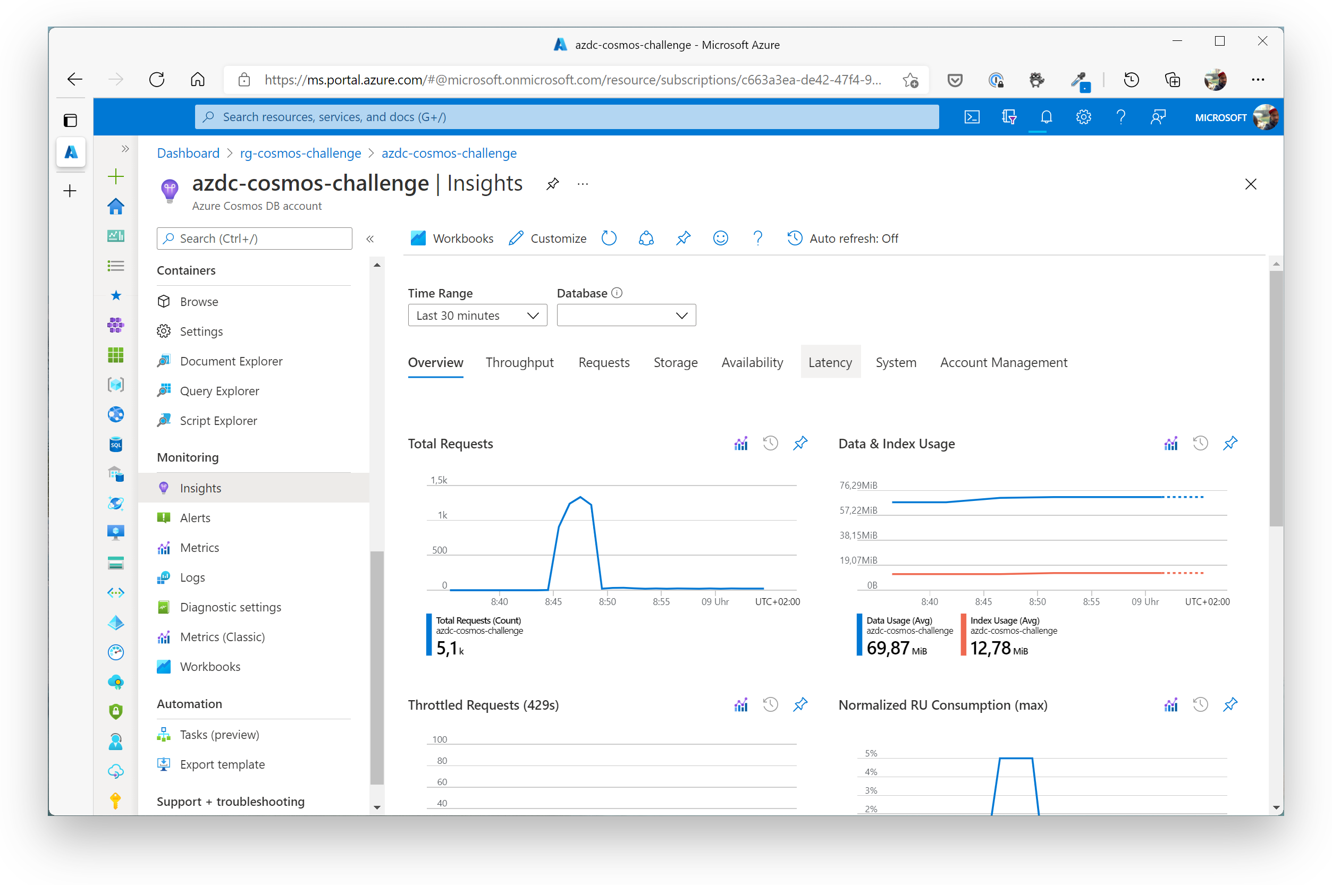Click the Workbooks button in toolbar

coord(452,238)
